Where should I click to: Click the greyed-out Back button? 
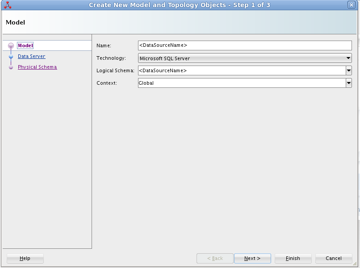(x=215, y=259)
